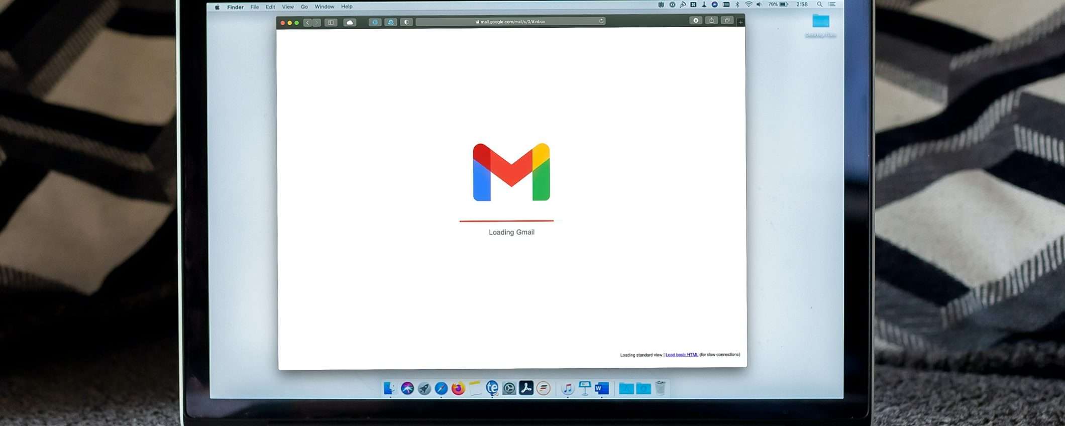Image resolution: width=1065 pixels, height=426 pixels.
Task: Open the Trash in the Dock
Action: [x=661, y=388]
